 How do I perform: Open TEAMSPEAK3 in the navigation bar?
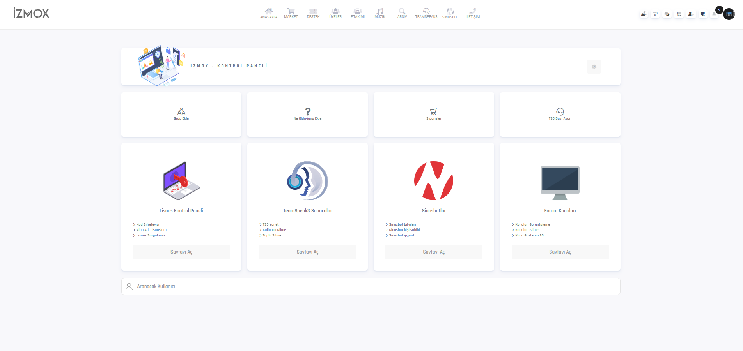point(426,13)
